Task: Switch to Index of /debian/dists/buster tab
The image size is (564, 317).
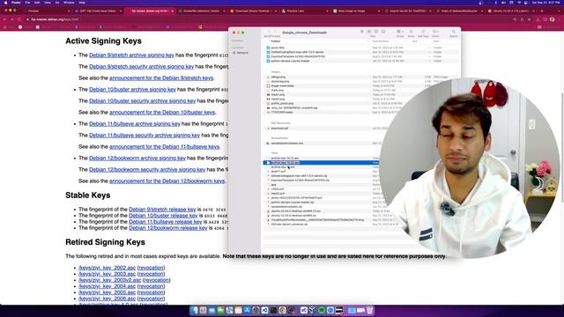Action: pyautogui.click(x=459, y=11)
